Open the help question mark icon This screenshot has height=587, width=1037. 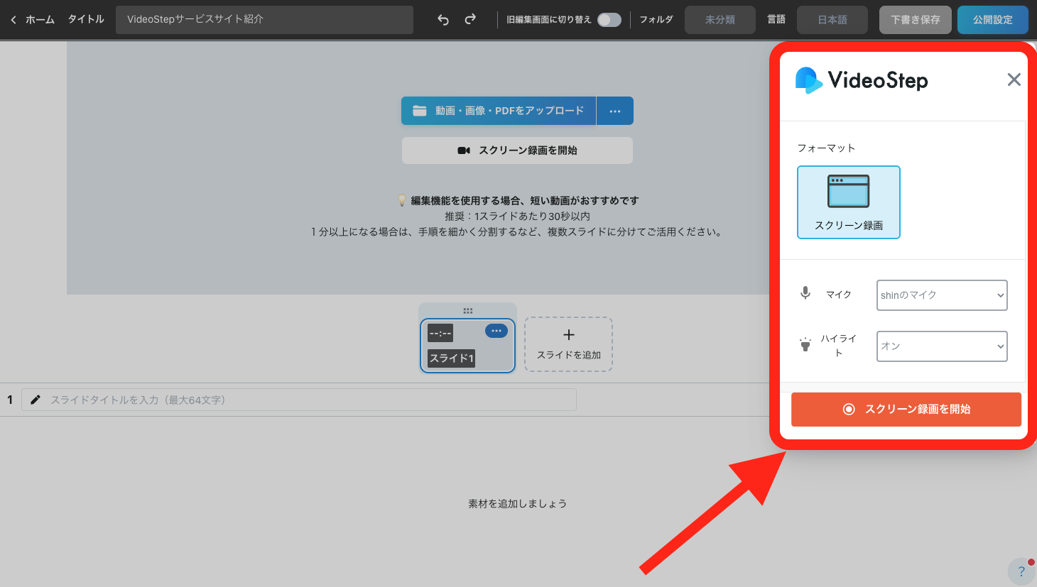pyautogui.click(x=1021, y=571)
